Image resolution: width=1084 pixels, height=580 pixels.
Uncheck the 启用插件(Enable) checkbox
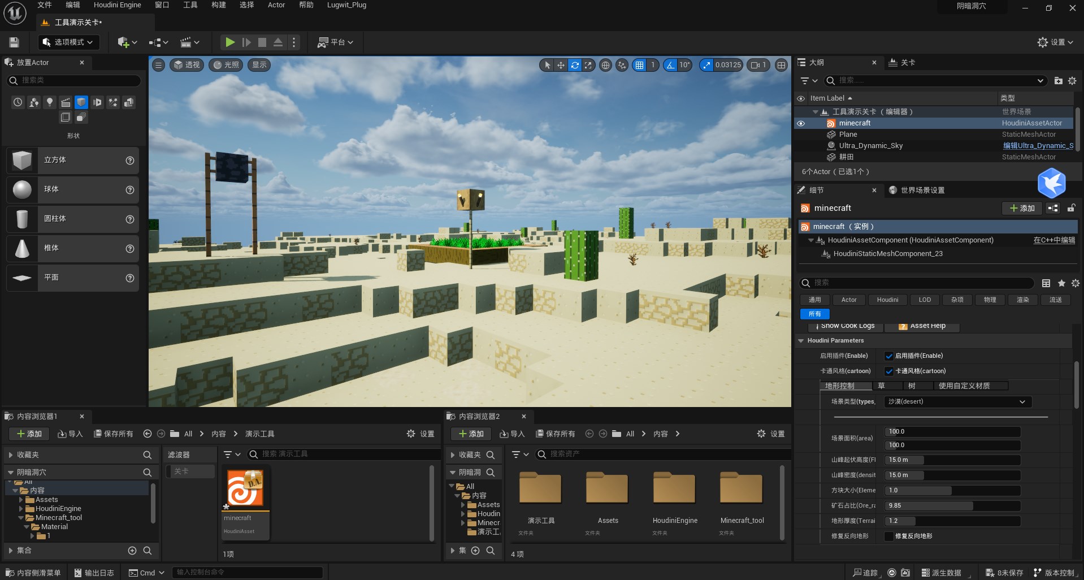pos(889,356)
